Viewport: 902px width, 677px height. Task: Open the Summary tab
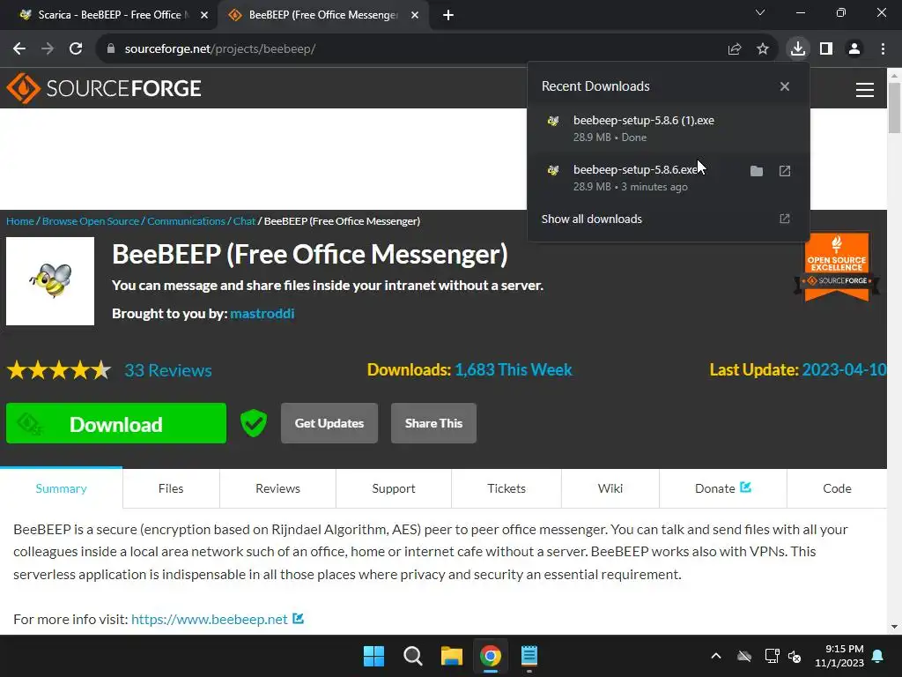pyautogui.click(x=61, y=488)
